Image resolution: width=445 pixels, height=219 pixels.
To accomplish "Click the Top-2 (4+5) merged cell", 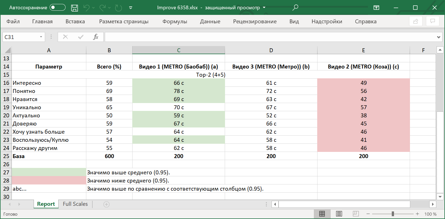I will point(211,75).
